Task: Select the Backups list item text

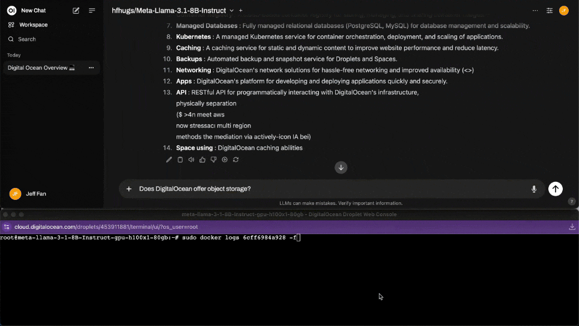Action: click(286, 59)
